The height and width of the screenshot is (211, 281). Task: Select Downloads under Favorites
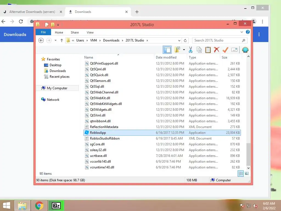click(58, 71)
